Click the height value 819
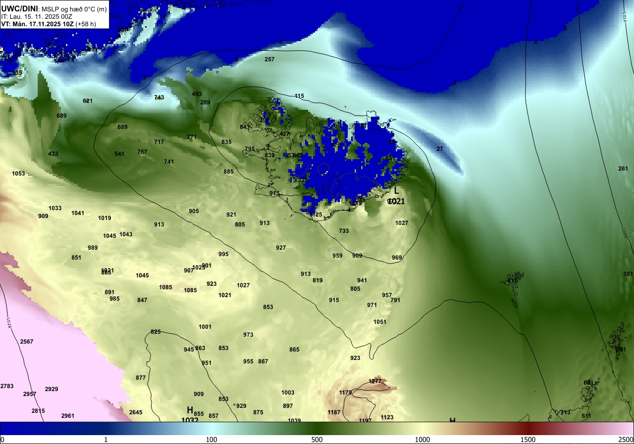634x444 pixels. coord(317,280)
